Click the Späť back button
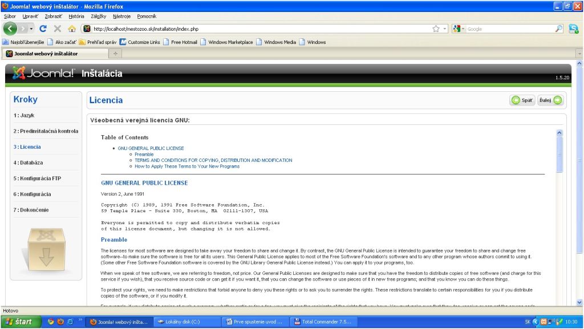Screen dimensions: 584x329 coord(522,100)
